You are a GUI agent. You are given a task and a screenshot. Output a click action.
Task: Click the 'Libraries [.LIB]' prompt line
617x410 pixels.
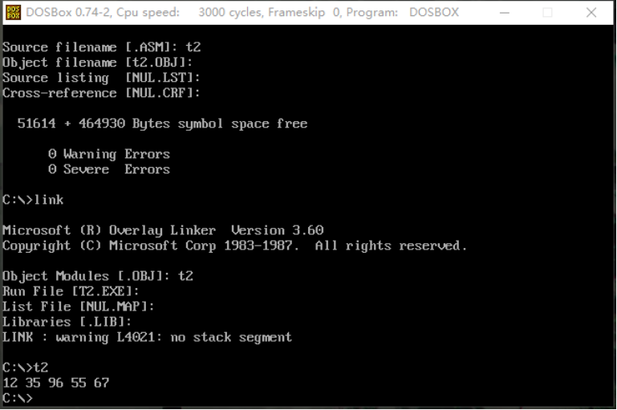pos(67,322)
